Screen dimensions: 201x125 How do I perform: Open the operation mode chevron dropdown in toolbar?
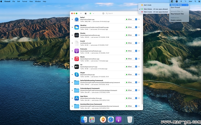coord(93,13)
